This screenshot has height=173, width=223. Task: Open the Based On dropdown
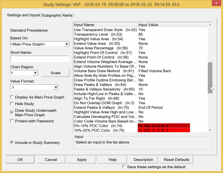click(x=67, y=44)
